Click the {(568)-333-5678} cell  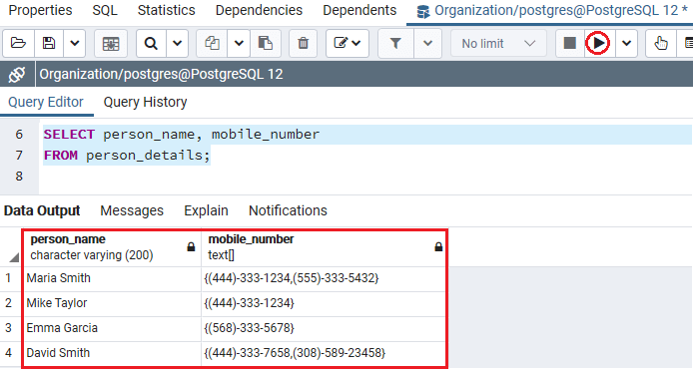[324, 328]
